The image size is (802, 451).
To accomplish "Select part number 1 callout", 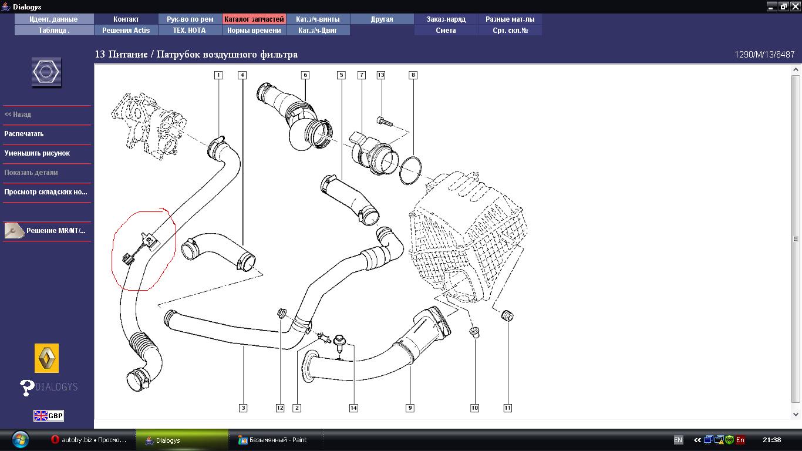I will click(x=218, y=75).
